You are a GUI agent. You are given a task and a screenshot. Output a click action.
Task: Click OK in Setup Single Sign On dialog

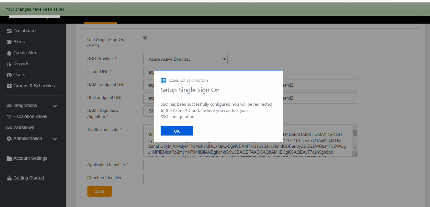tap(177, 131)
